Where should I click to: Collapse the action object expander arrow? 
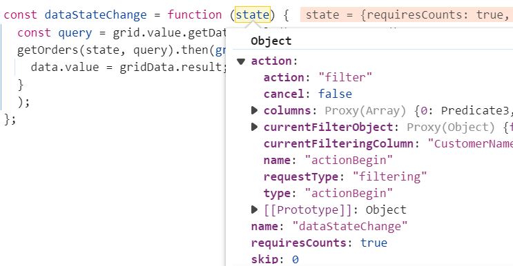point(241,61)
